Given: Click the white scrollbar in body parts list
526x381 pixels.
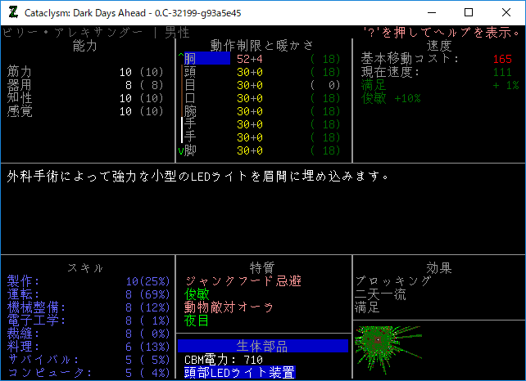Looking at the screenshot, I should tap(182, 131).
